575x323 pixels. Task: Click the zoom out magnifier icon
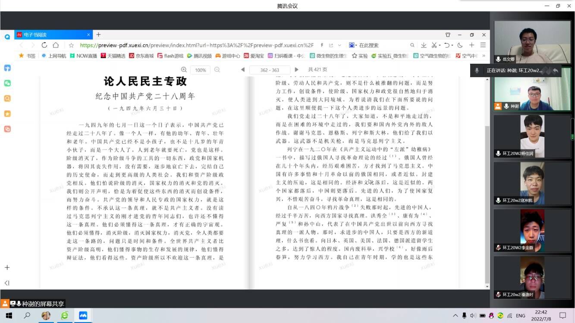(x=217, y=70)
